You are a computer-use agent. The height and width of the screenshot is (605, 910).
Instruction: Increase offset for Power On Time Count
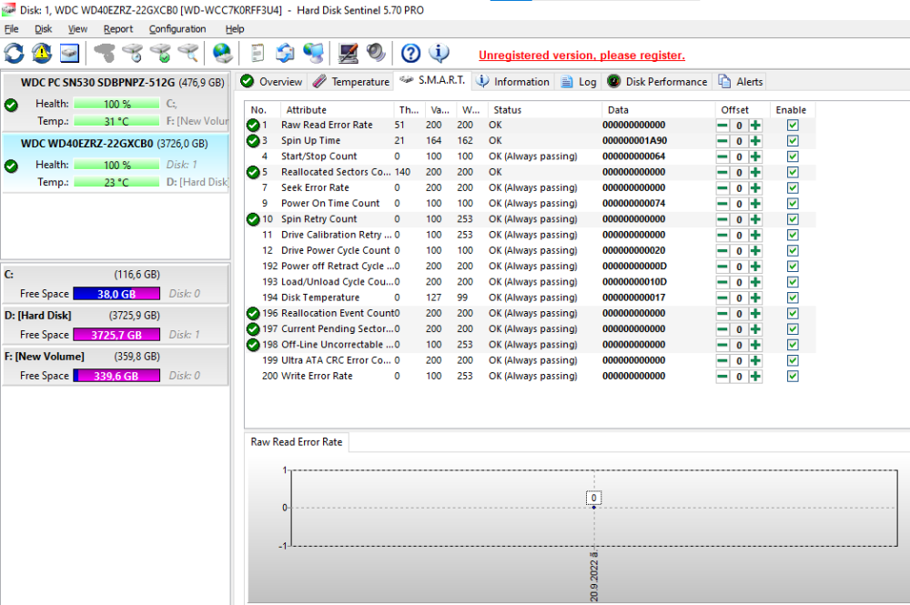click(x=755, y=204)
